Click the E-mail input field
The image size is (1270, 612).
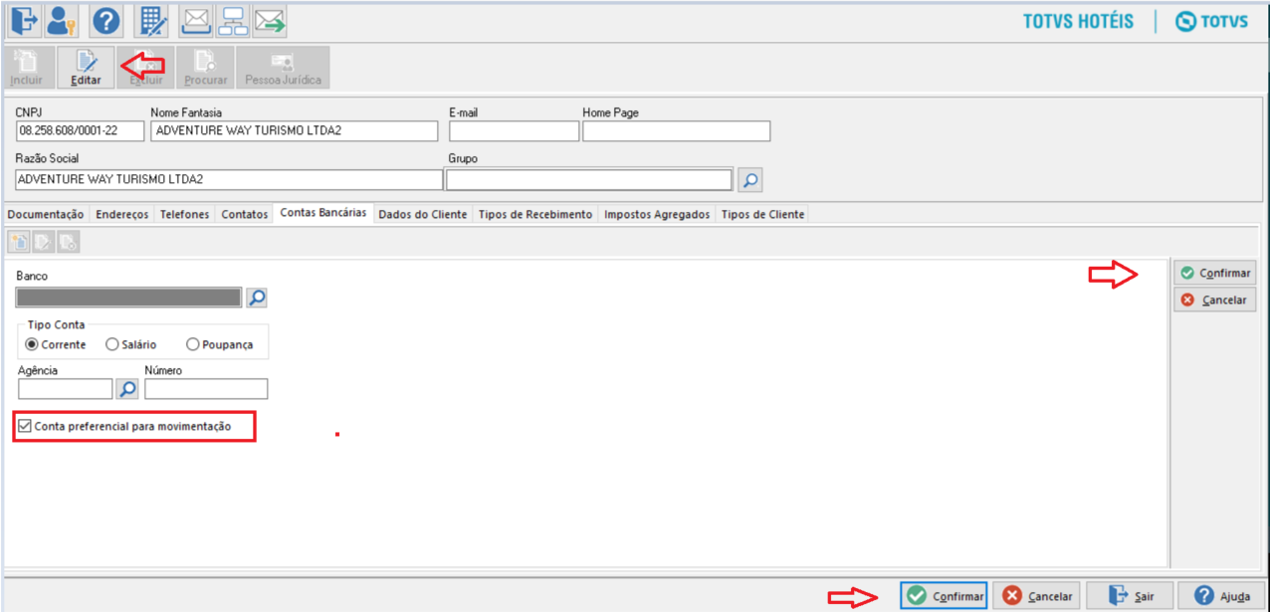coord(514,130)
